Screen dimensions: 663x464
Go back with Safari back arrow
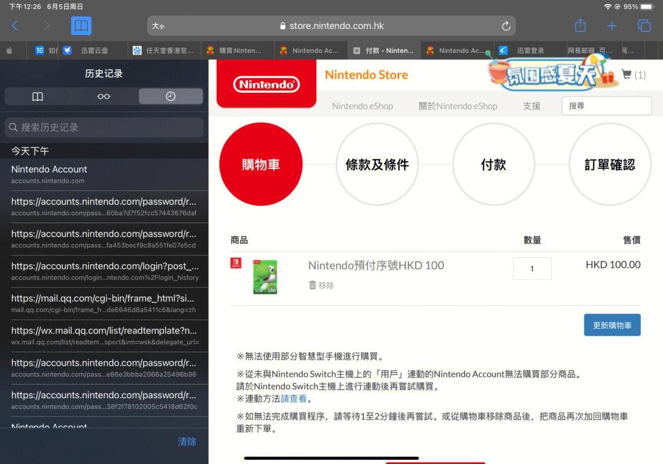point(15,26)
